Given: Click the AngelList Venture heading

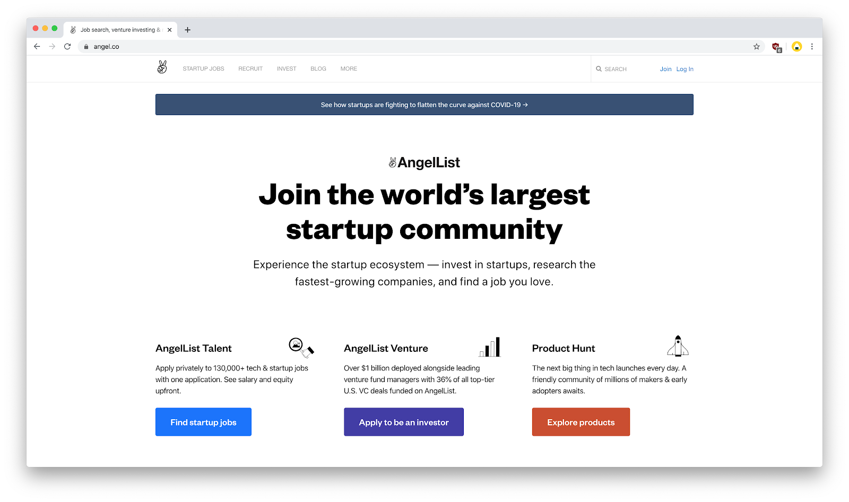Looking at the screenshot, I should click(386, 348).
